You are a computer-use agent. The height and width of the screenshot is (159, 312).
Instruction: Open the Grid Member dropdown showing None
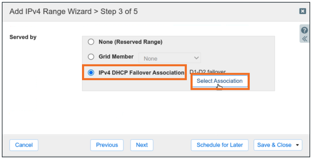pyautogui.click(x=170, y=58)
